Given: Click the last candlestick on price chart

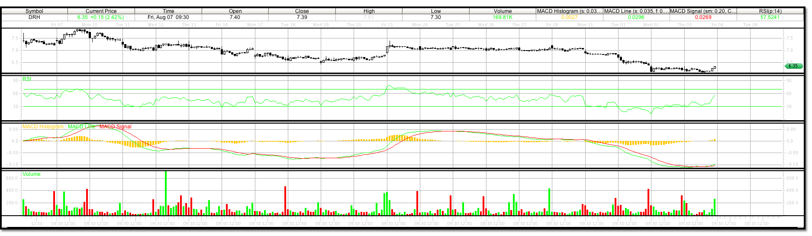Looking at the screenshot, I should pos(715,67).
